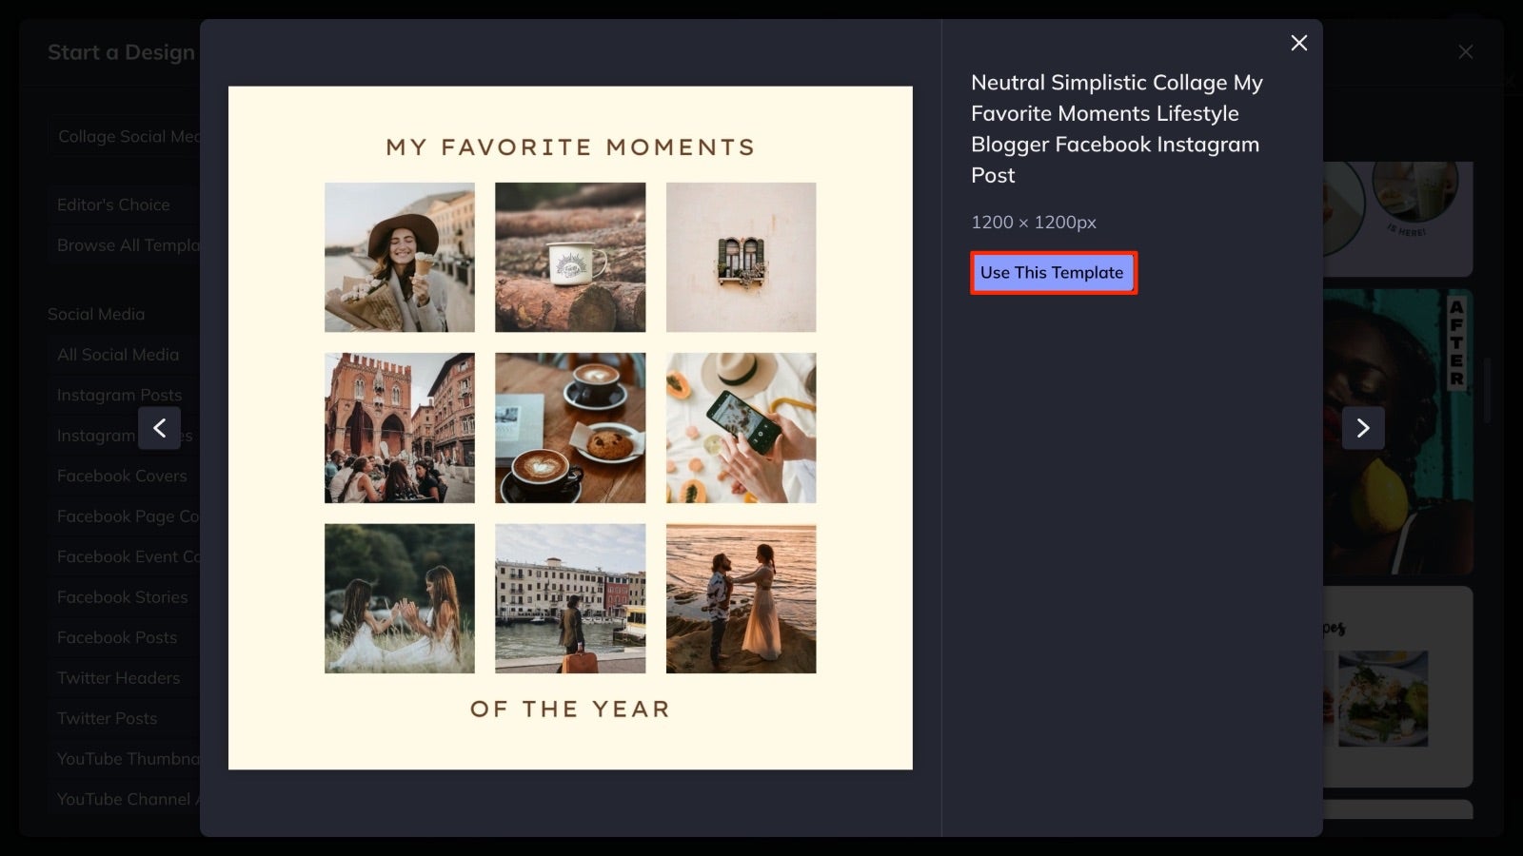This screenshot has width=1523, height=856.
Task: Open Editor's Choice templates
Action: tap(114, 204)
